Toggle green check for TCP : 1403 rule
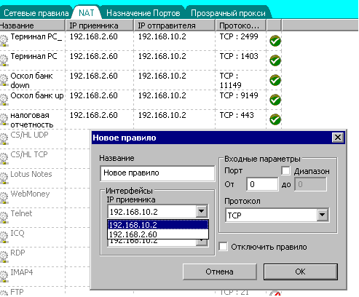The image size is (359, 297). (275, 60)
